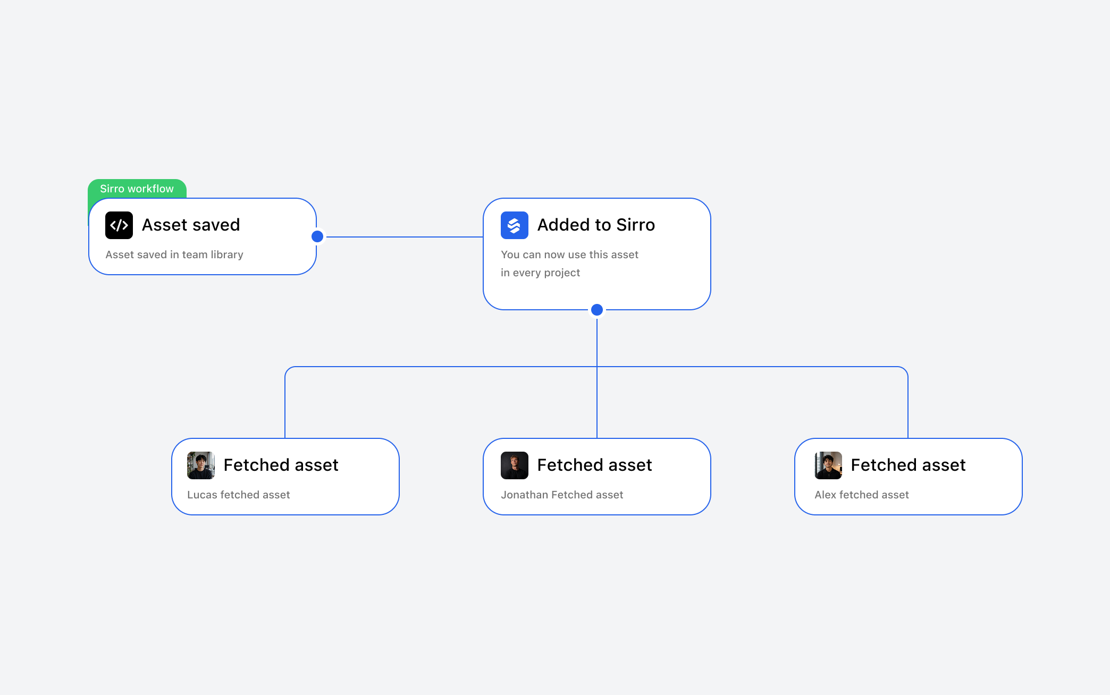Click the Added to Sirro node title
Viewport: 1110px width, 695px height.
[596, 225]
